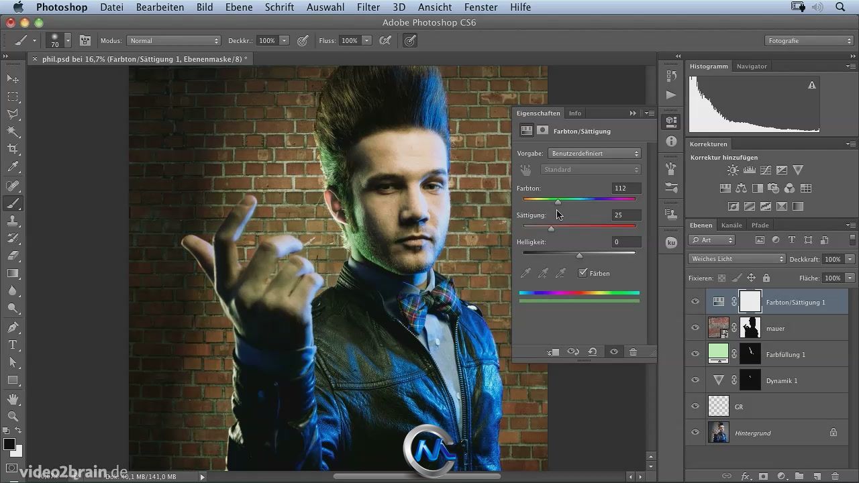Viewport: 859px width, 483px height.
Task: Select the Magic Wand tool
Action: [x=13, y=131]
